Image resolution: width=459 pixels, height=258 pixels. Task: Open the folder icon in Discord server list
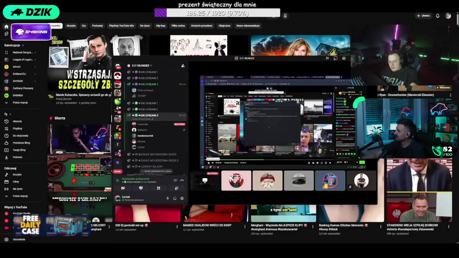coord(117,162)
